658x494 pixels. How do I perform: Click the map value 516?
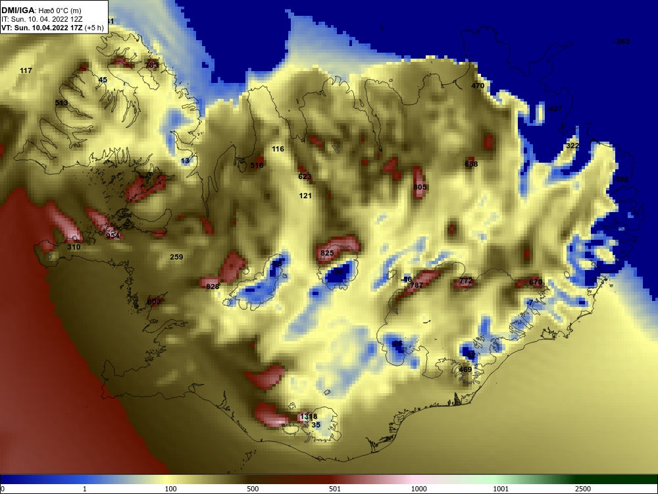click(257, 165)
